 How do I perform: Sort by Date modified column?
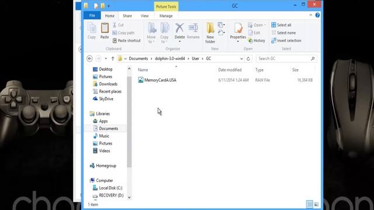(230, 70)
